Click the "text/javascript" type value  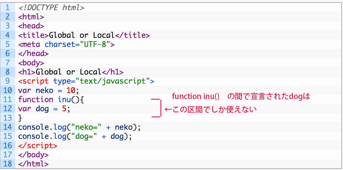coord(113,81)
